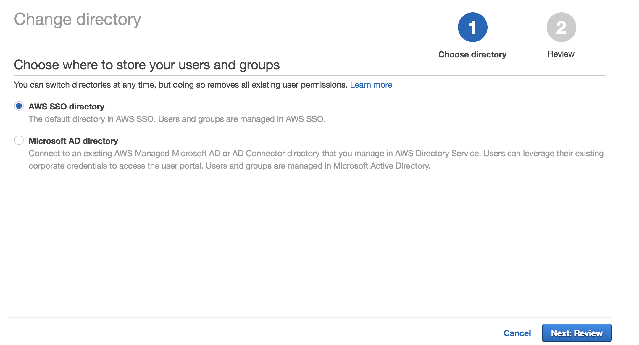Click the 'You can switch directories' notice text

(180, 85)
